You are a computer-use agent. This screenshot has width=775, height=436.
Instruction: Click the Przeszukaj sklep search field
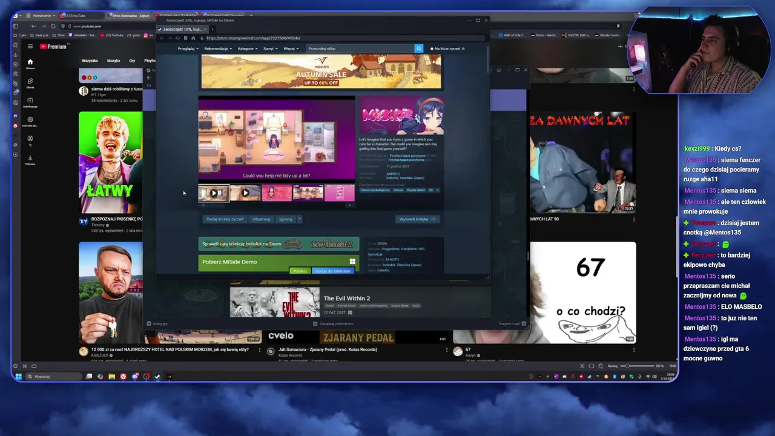pos(360,48)
